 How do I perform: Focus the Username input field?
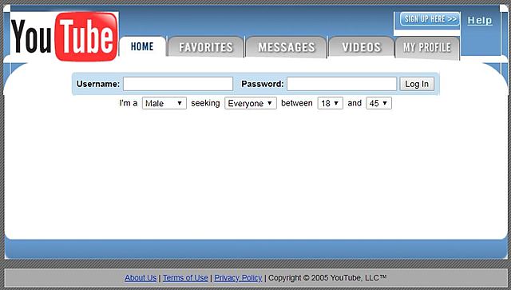pos(178,84)
